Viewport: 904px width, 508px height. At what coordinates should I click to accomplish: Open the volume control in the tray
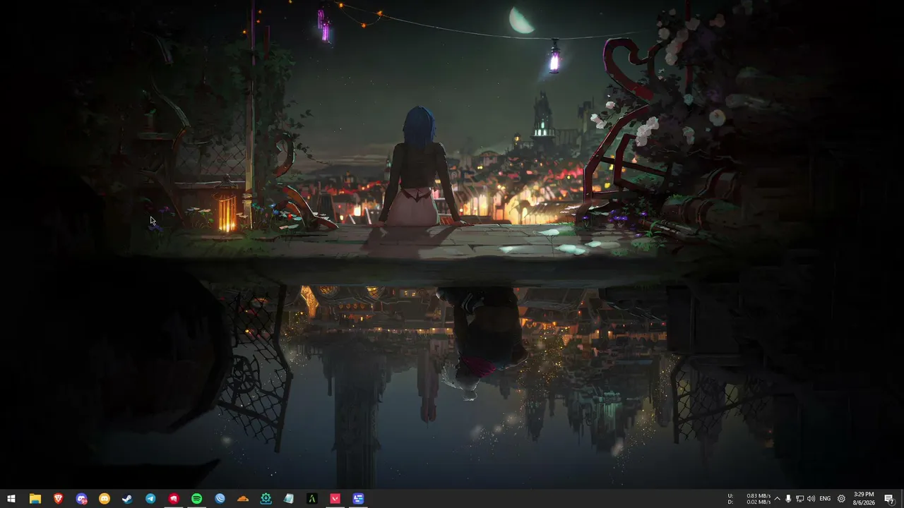[811, 499]
